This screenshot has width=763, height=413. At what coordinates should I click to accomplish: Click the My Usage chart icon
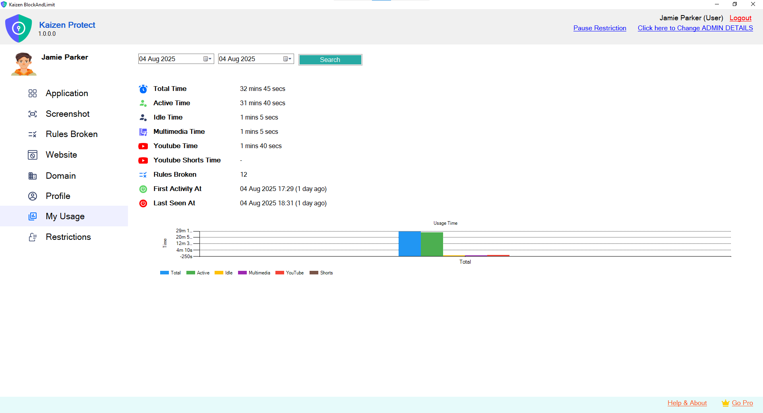33,216
